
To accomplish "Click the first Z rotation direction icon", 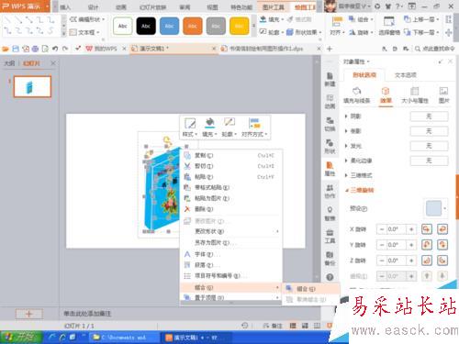I will (427, 261).
